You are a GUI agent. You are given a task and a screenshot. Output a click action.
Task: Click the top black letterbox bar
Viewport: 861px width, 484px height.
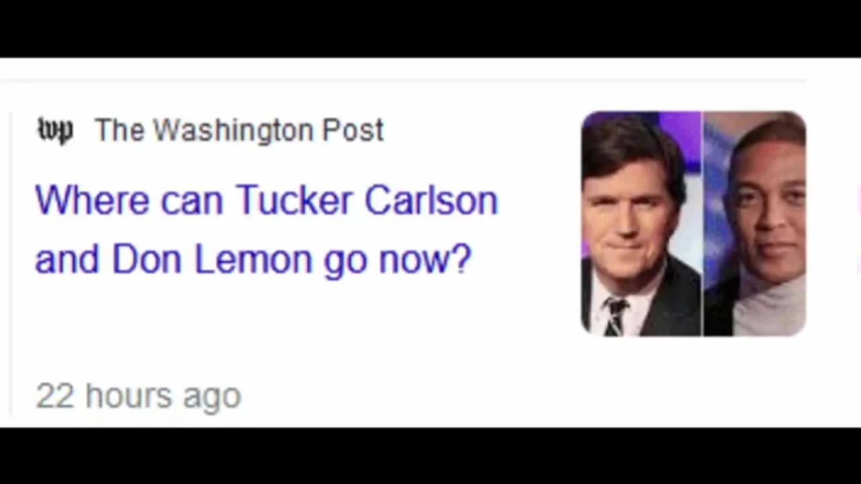430,28
